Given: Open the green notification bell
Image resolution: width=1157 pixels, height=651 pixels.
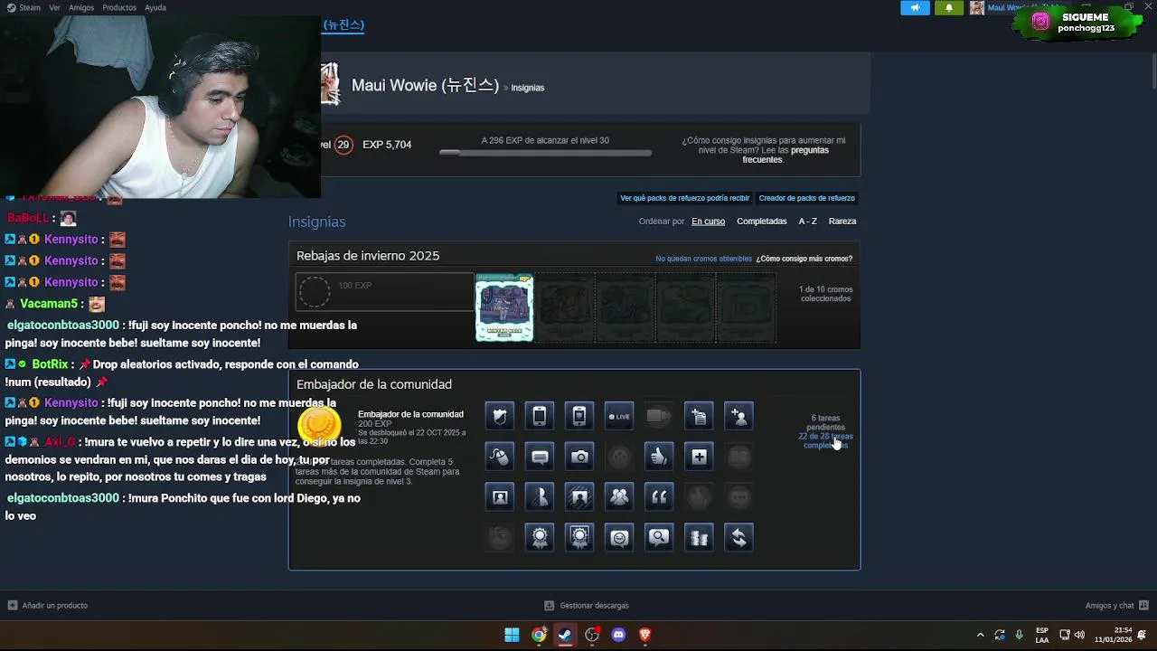Looking at the screenshot, I should [x=948, y=7].
